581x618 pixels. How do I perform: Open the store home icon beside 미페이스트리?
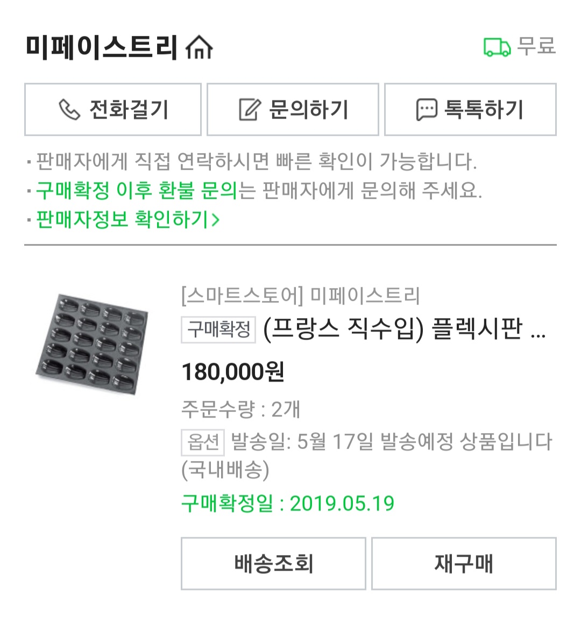pyautogui.click(x=199, y=47)
